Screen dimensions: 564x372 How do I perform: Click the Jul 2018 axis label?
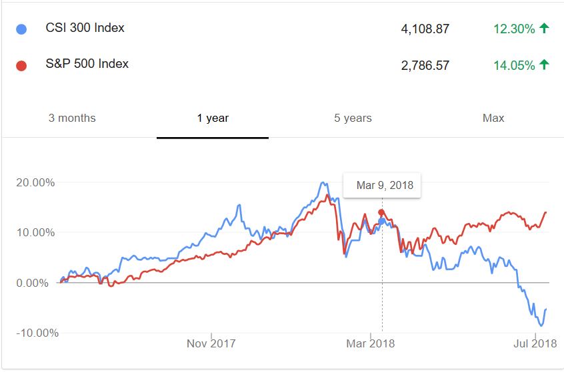tap(535, 344)
